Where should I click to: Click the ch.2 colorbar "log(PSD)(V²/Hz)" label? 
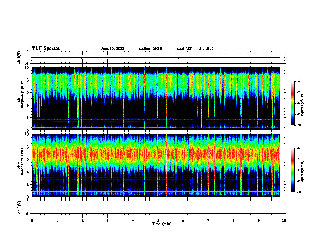coord(303,172)
